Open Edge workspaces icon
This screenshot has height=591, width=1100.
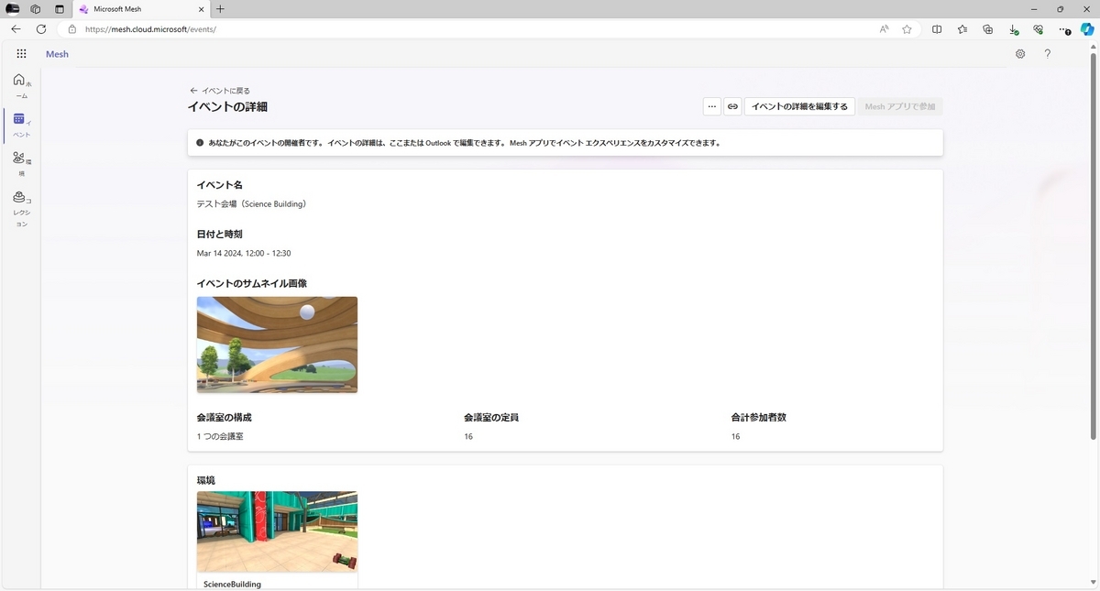[36, 9]
